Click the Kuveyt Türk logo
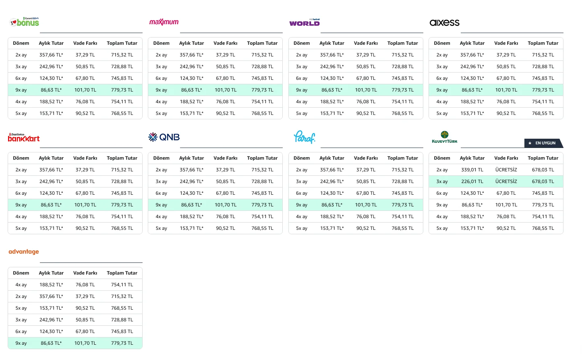 [x=445, y=137]
